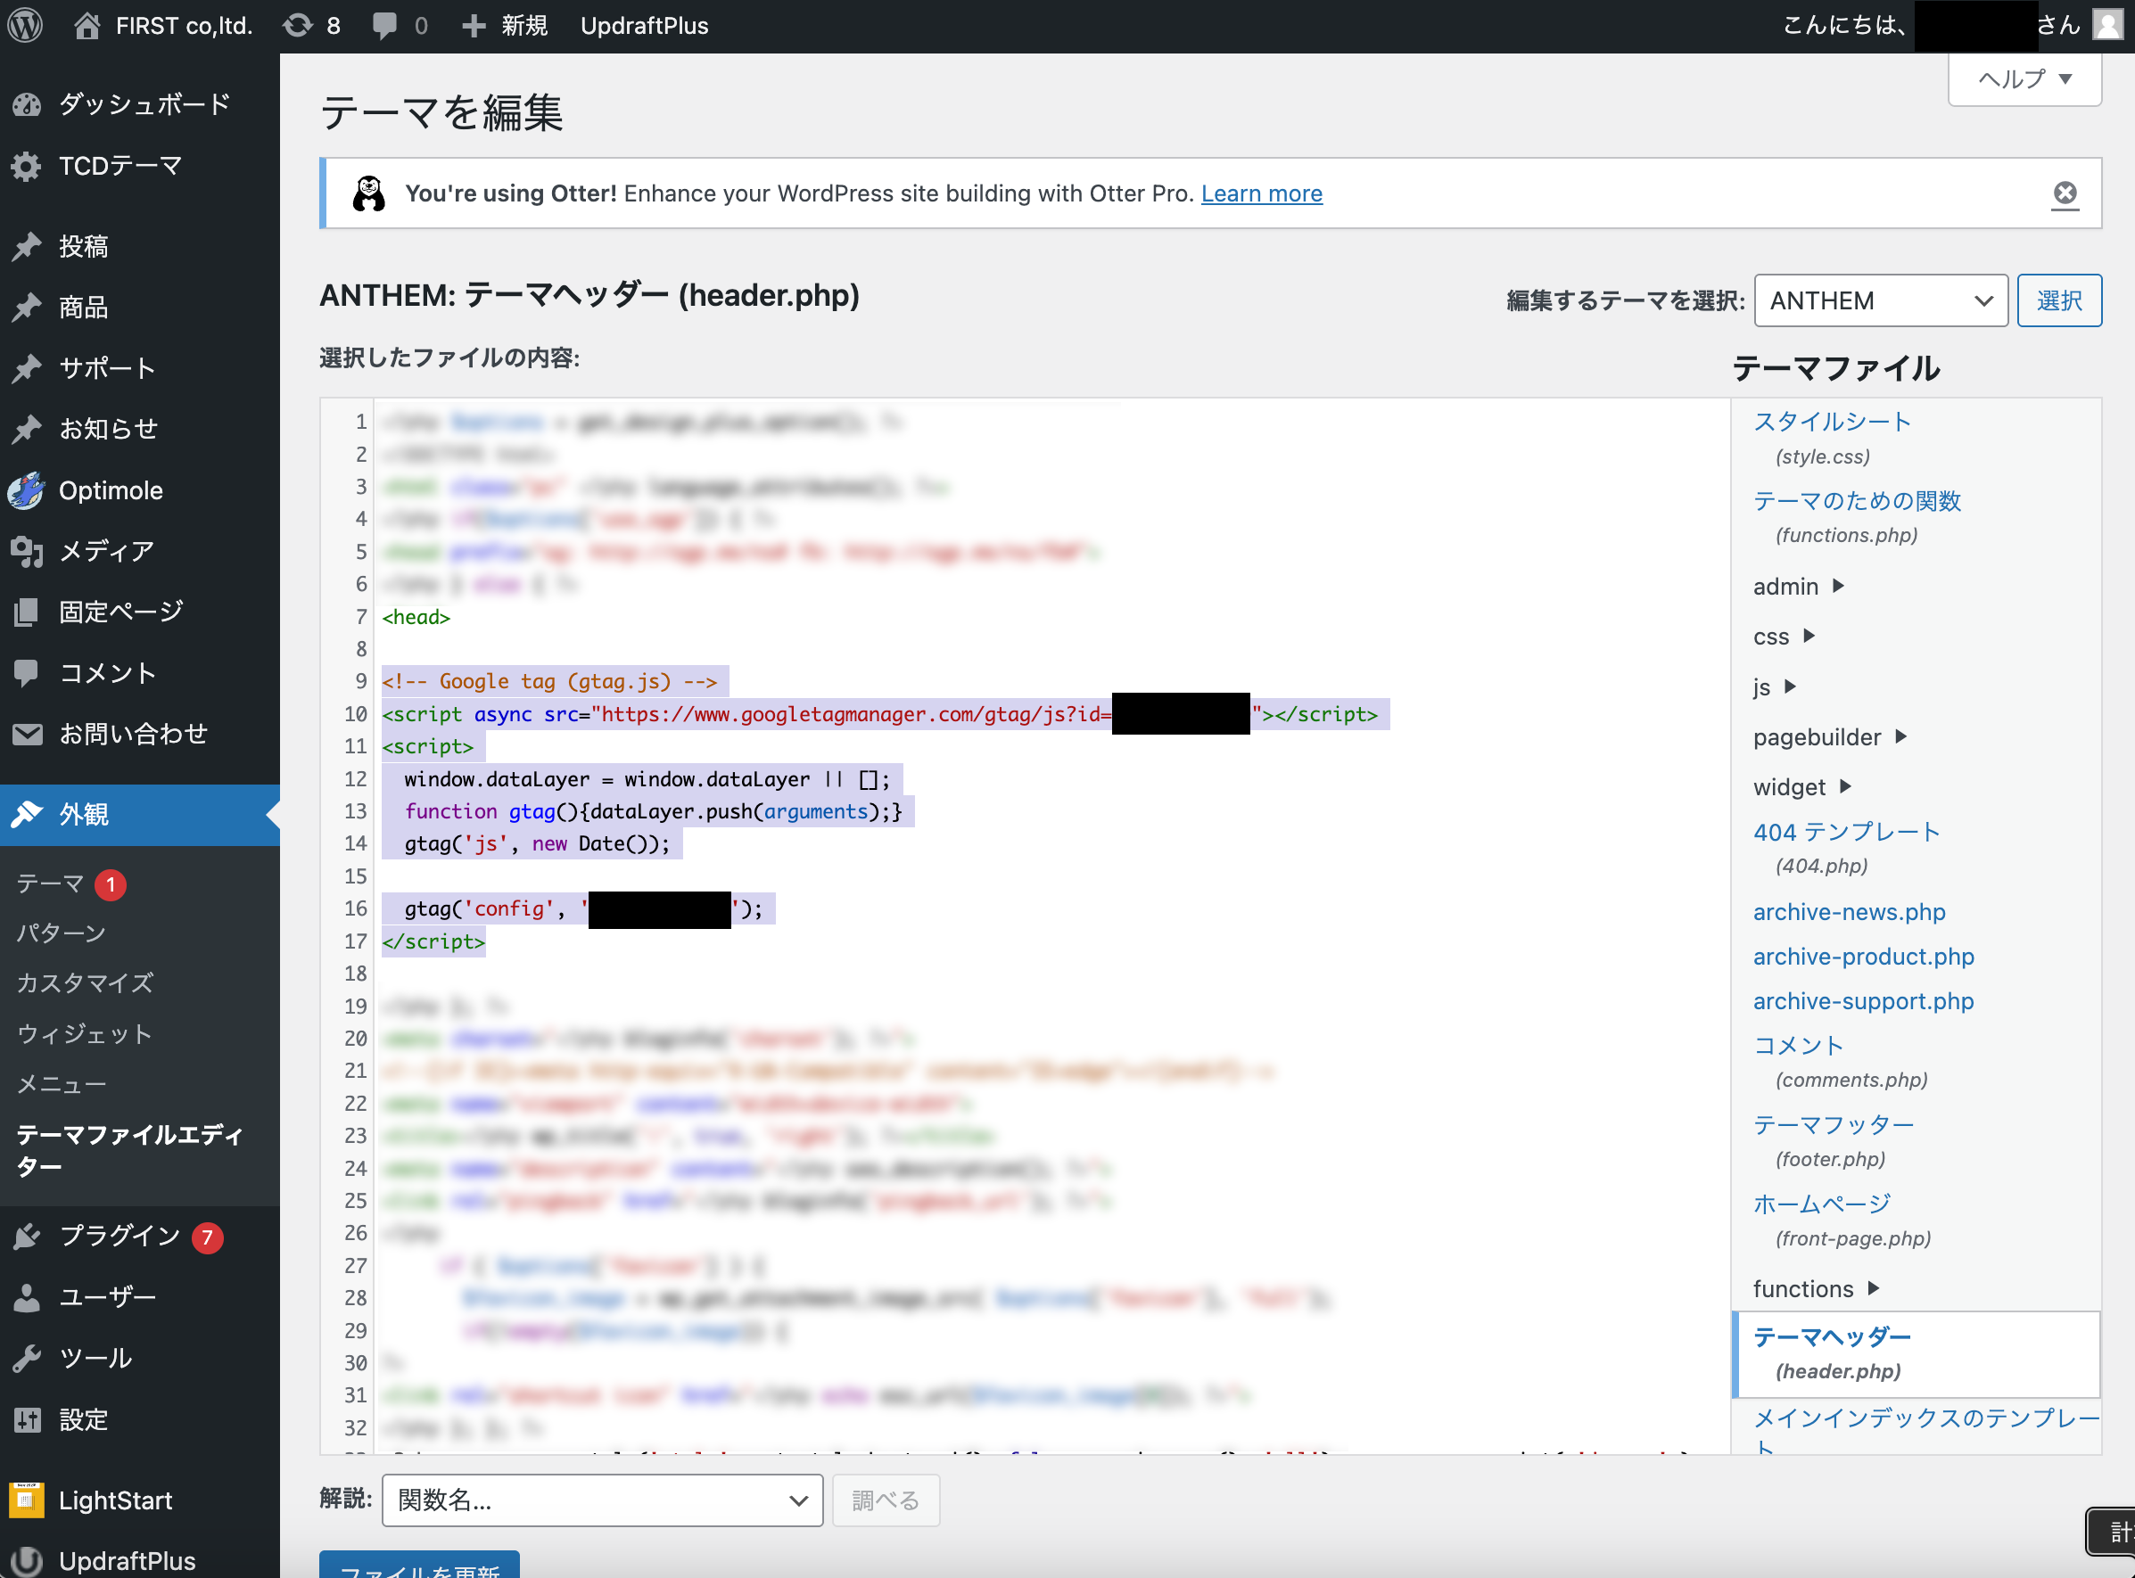This screenshot has width=2135, height=1578.
Task: Open ツール in the sidebar
Action: (x=139, y=1359)
